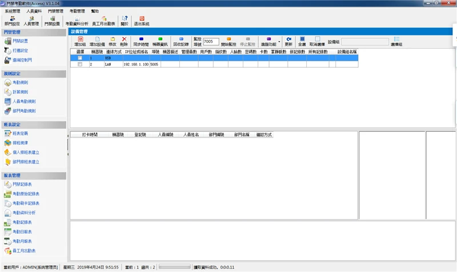Open 部門設定 in the main toolbar
The image size is (457, 272).
(12, 21)
